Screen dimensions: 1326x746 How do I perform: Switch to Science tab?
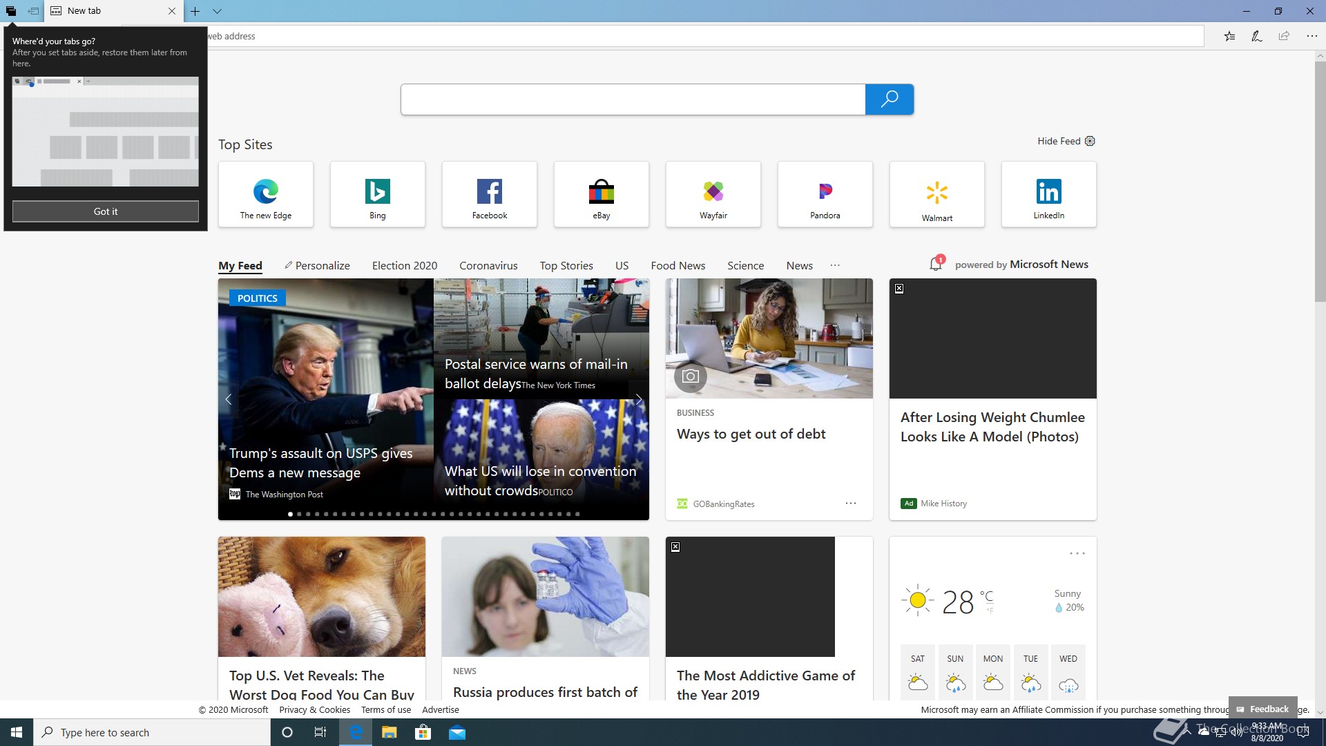pyautogui.click(x=745, y=265)
